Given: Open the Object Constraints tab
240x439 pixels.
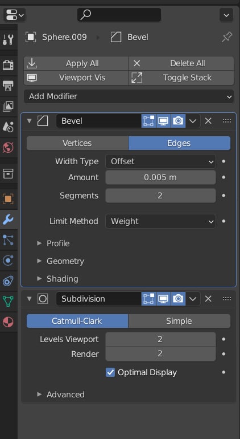Looking at the screenshot, I should click(8, 281).
